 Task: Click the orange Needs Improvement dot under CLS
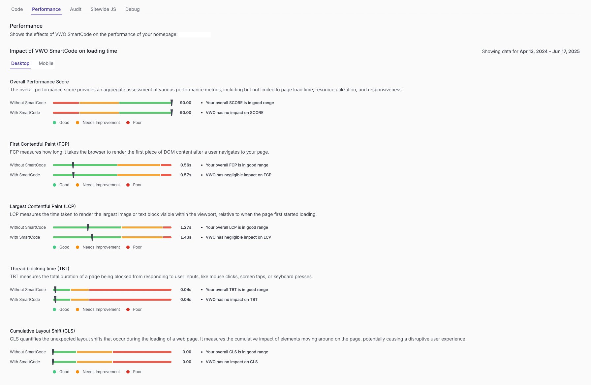[x=78, y=372]
